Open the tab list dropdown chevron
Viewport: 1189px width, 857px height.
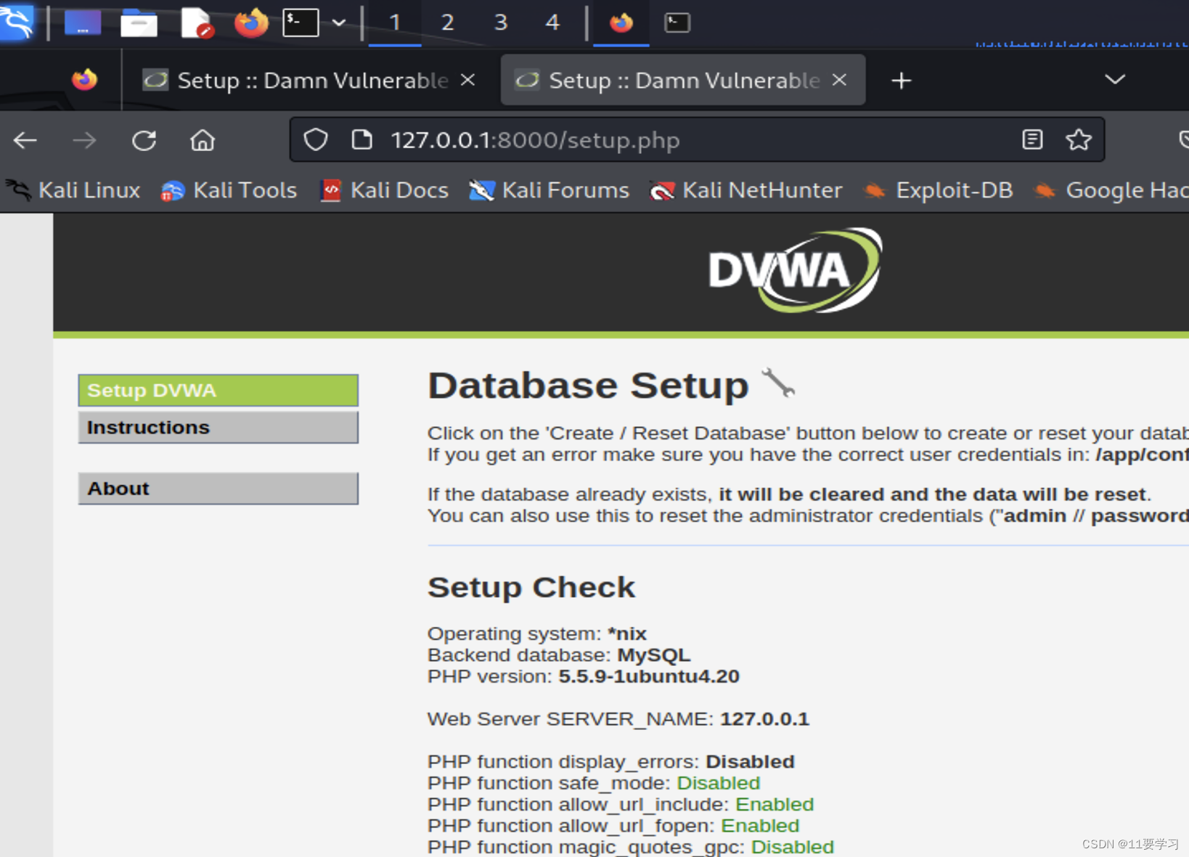pyautogui.click(x=1114, y=80)
